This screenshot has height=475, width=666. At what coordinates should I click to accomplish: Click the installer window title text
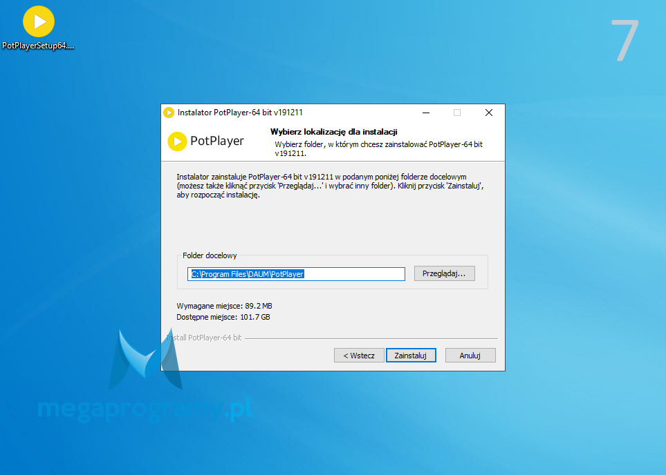coord(240,113)
